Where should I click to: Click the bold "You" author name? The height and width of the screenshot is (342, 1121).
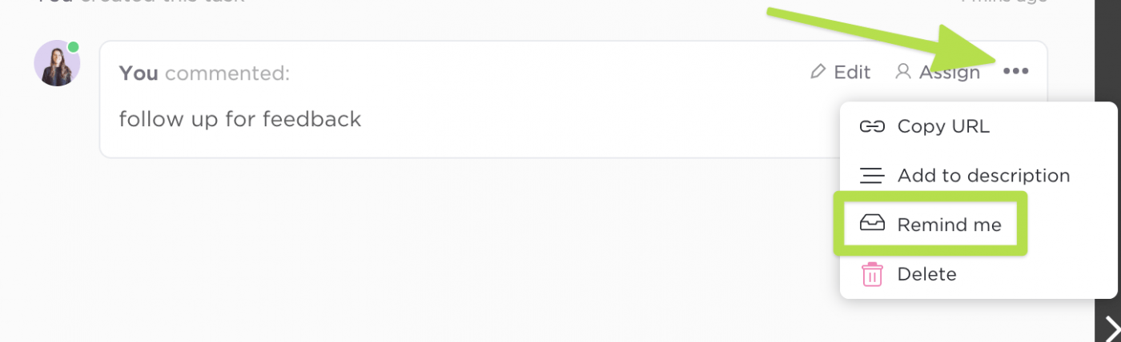pyautogui.click(x=139, y=74)
